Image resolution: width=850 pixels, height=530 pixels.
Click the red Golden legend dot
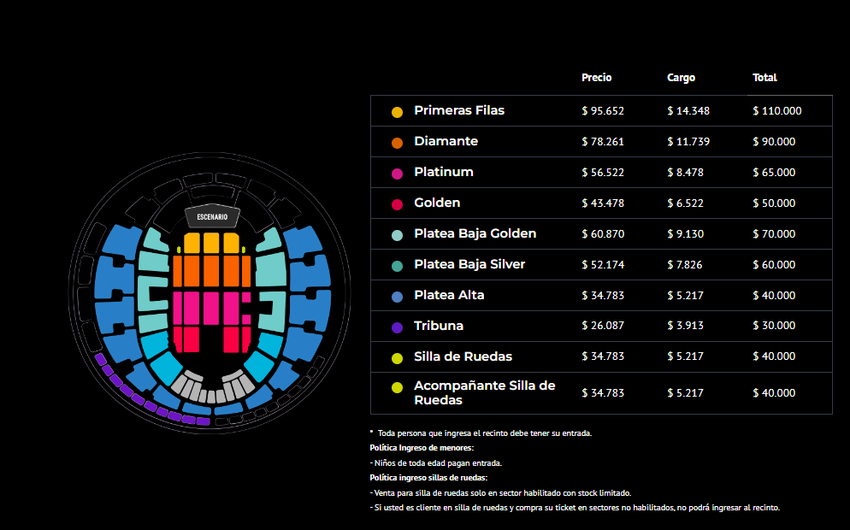coord(397,204)
